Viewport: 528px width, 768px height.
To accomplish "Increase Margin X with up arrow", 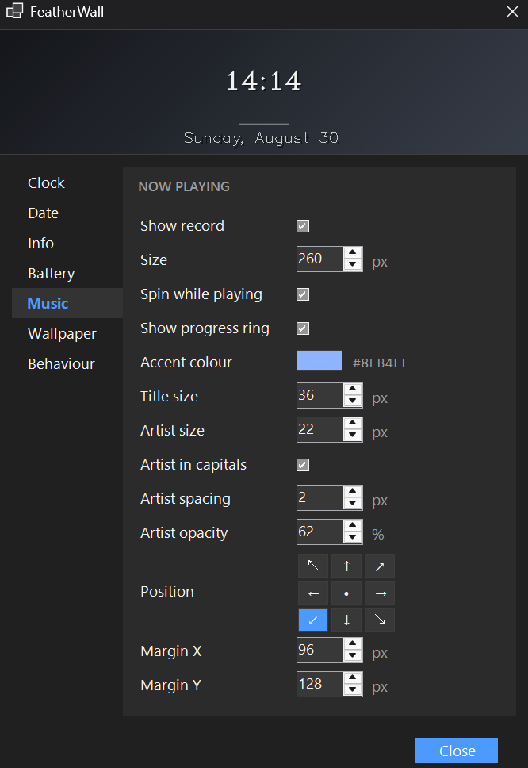I will 352,644.
